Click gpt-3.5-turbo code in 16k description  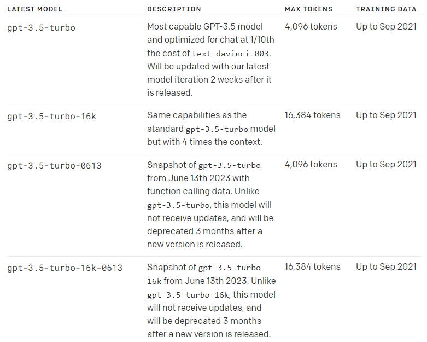coord(217,129)
